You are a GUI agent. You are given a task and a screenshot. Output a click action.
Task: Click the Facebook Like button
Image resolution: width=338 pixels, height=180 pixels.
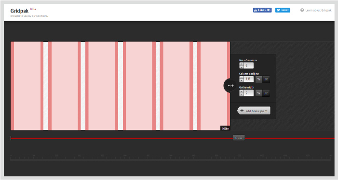pos(262,10)
